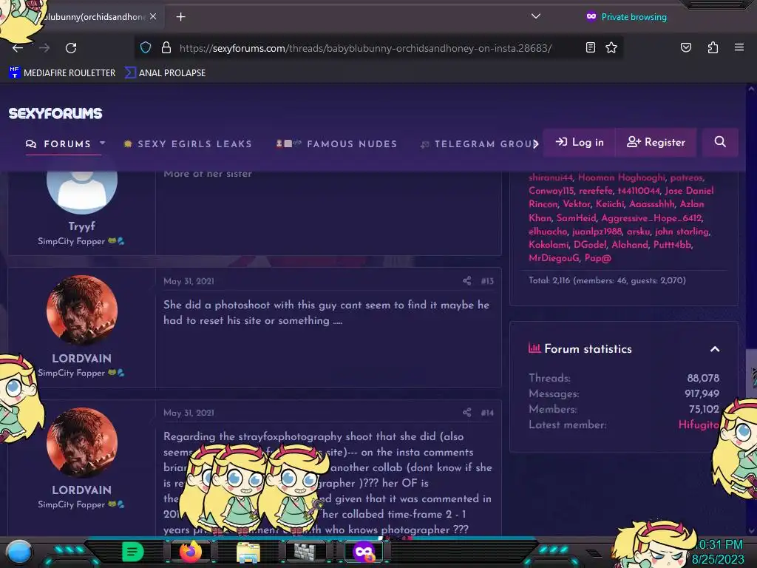Viewport: 757px width, 568px height.
Task: Open online member Aggressive_Hope_6412
Action: coord(651,218)
